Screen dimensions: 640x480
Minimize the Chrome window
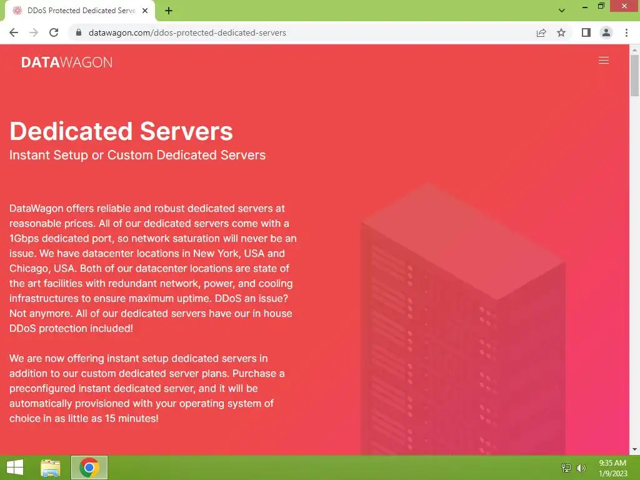[585, 6]
